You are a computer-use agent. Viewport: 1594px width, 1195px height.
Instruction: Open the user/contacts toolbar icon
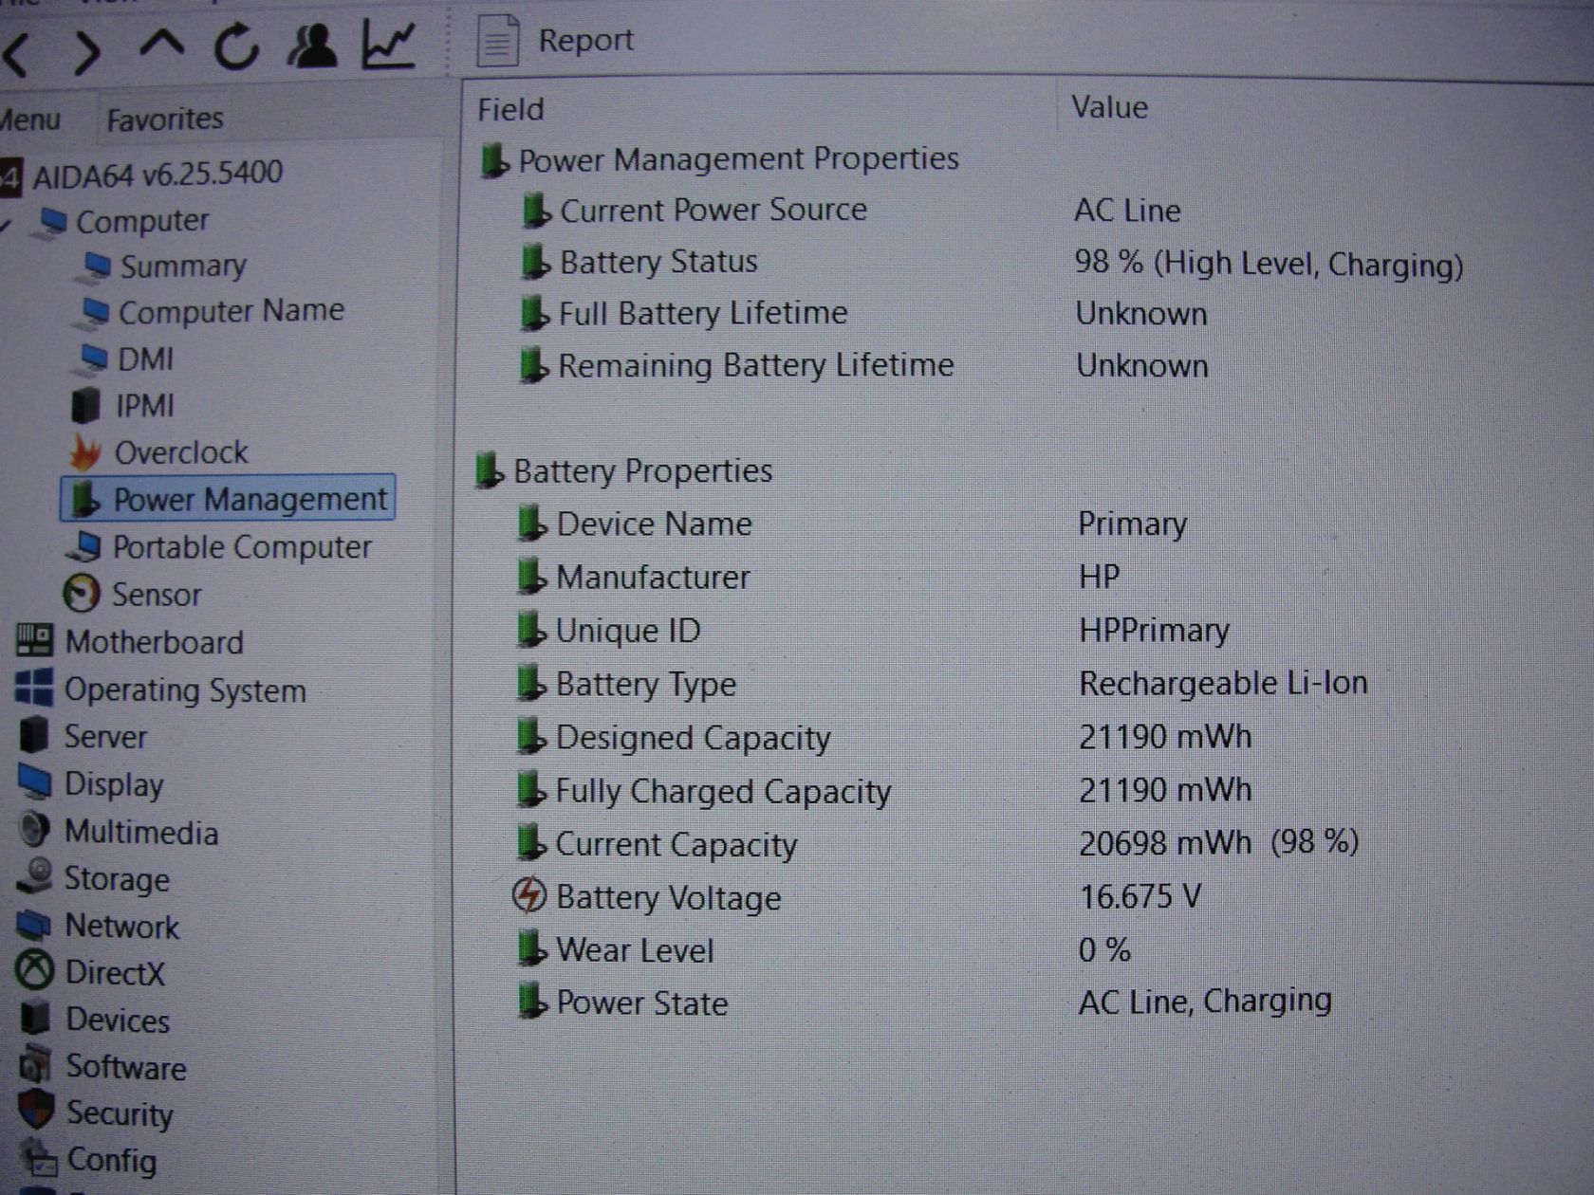point(312,45)
